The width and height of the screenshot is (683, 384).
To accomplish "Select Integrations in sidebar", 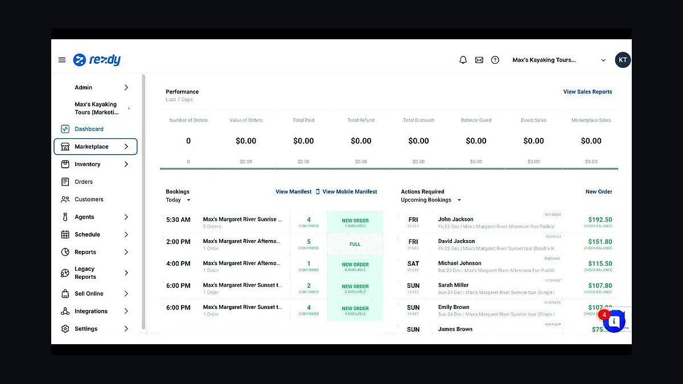I will (91, 311).
